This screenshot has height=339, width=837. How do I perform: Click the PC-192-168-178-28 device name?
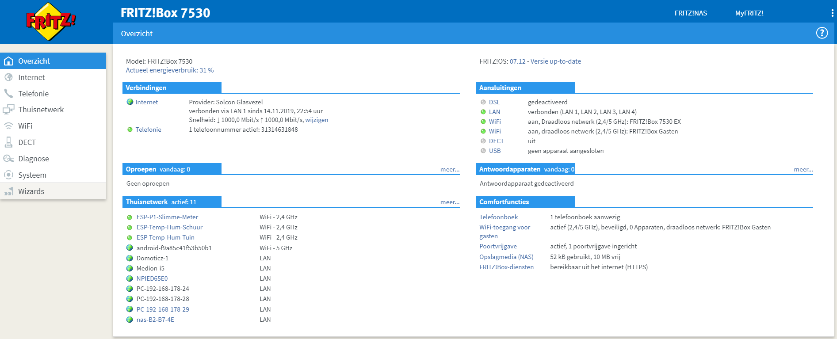[x=163, y=299]
